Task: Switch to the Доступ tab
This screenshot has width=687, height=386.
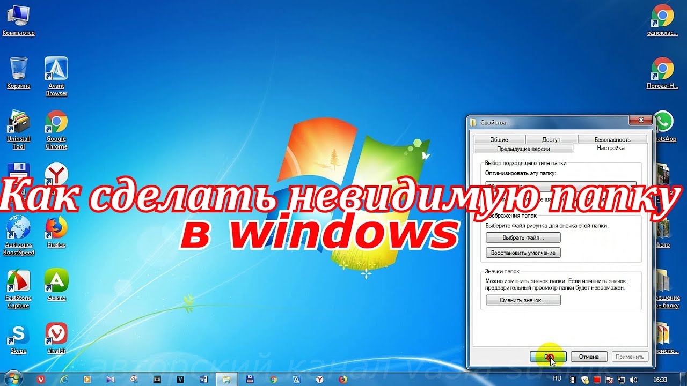Action: tap(551, 139)
